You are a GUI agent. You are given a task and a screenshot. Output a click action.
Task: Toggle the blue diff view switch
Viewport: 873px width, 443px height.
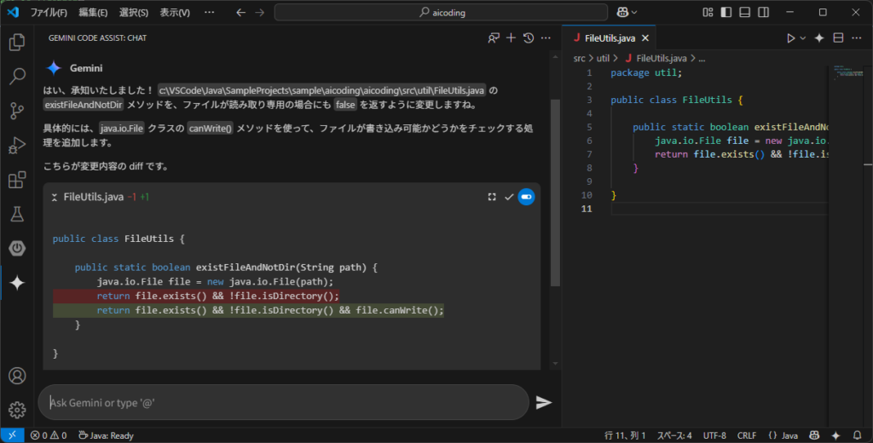[x=526, y=197]
